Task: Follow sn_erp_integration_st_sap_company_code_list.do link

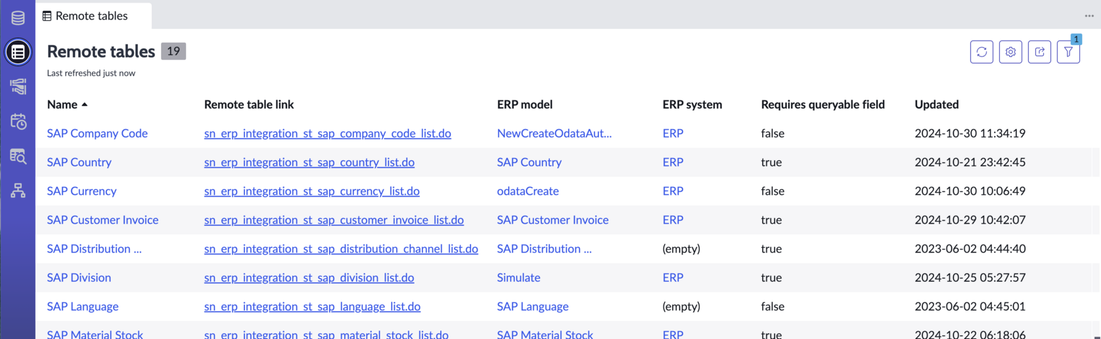Action: coord(327,133)
